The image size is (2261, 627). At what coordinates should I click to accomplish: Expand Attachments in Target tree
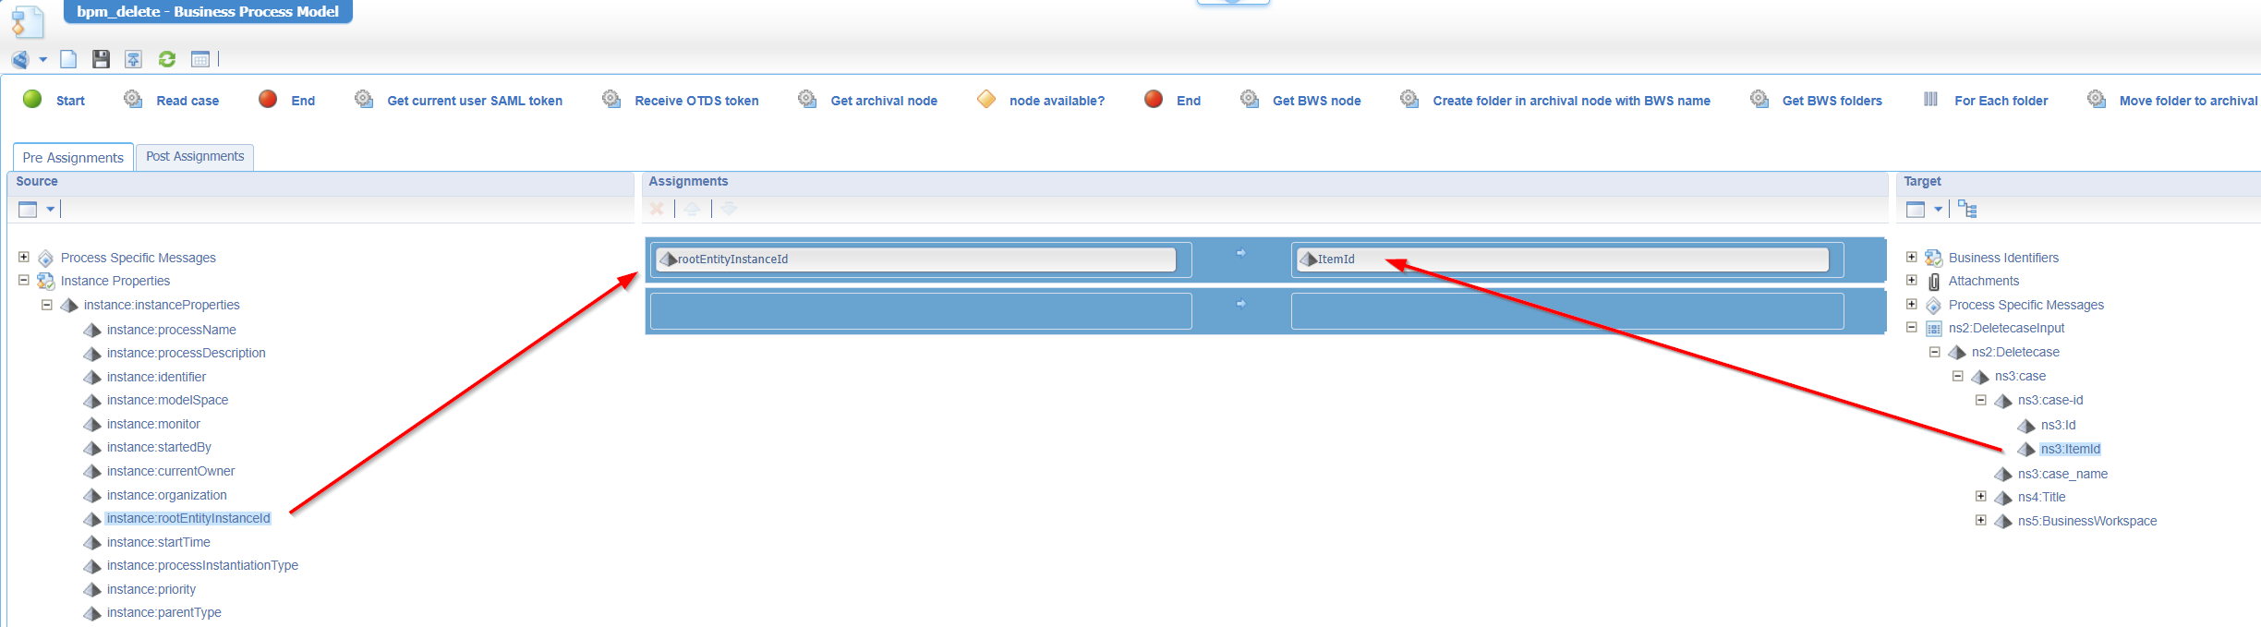(x=1912, y=280)
